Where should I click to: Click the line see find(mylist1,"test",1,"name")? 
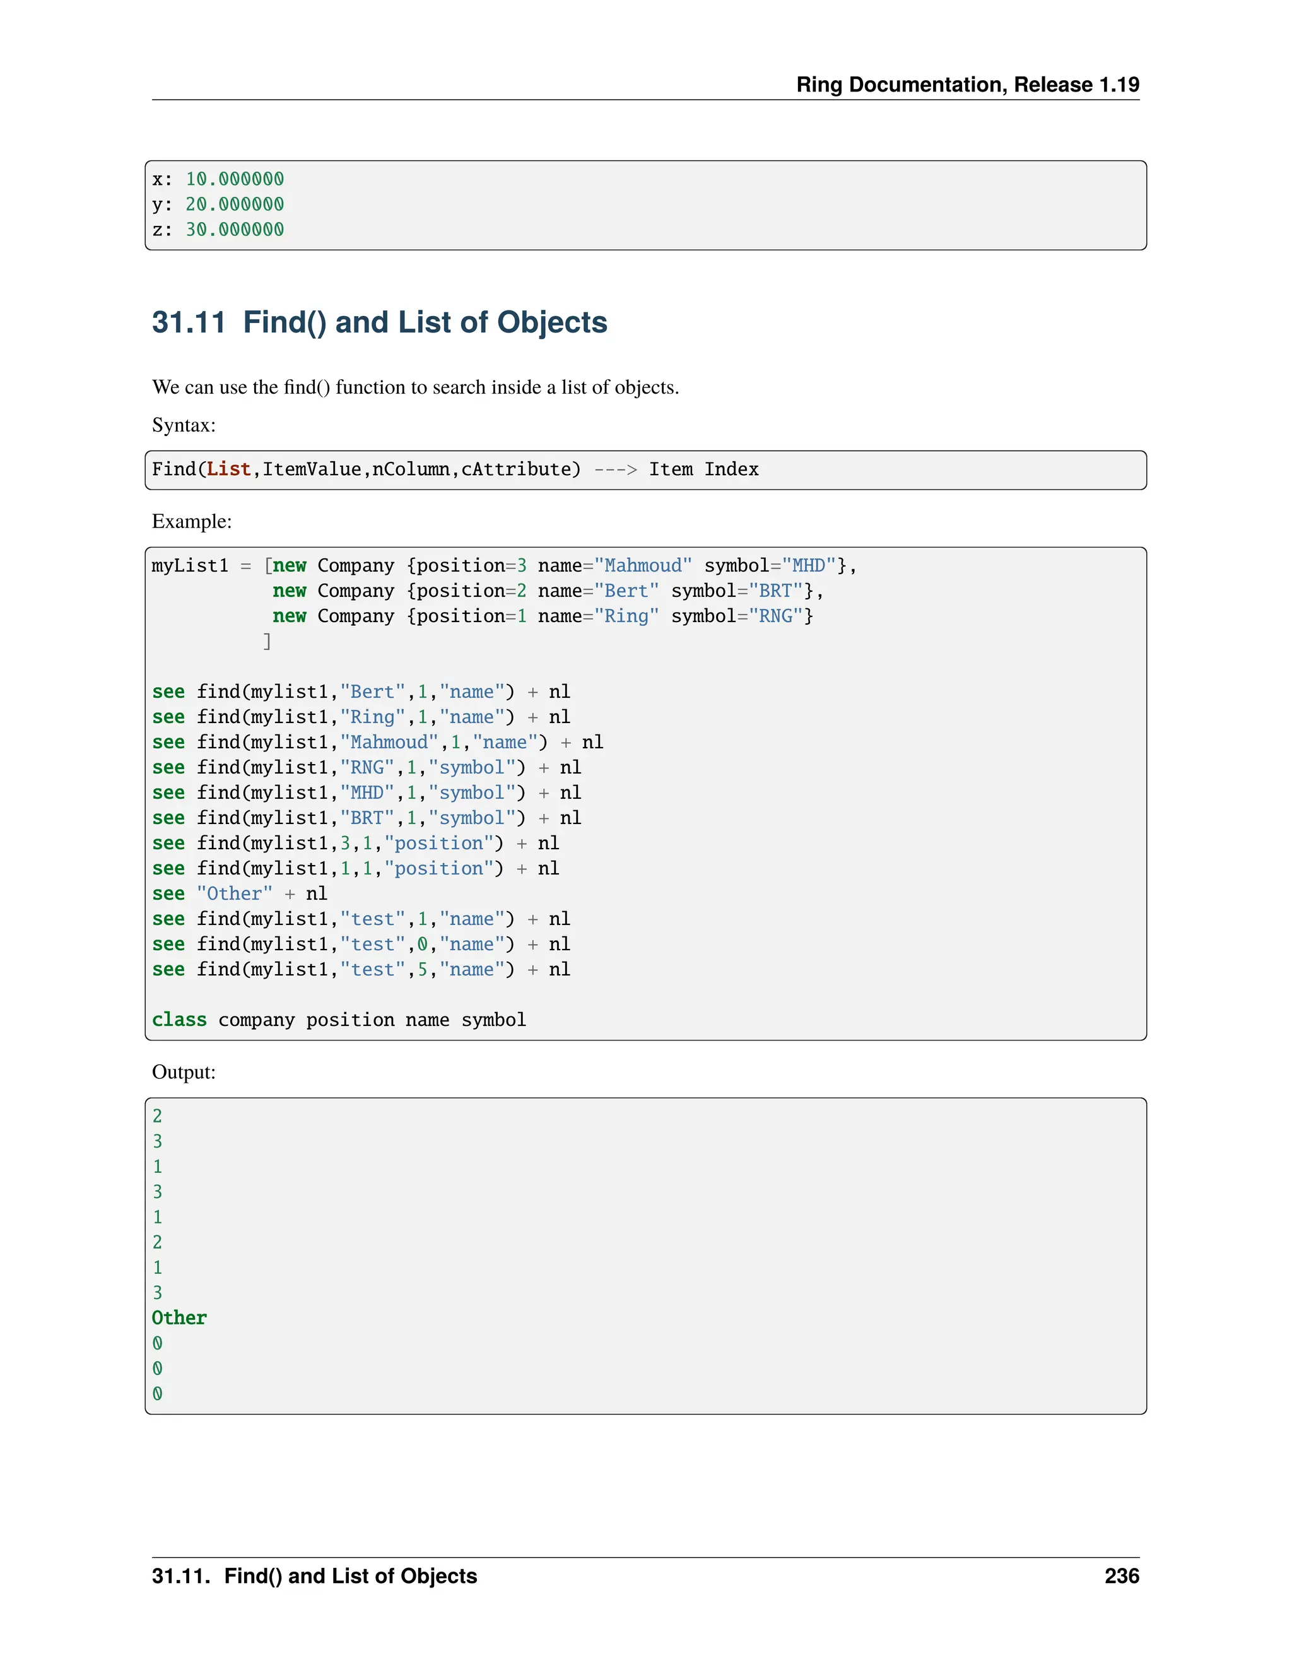(x=361, y=919)
